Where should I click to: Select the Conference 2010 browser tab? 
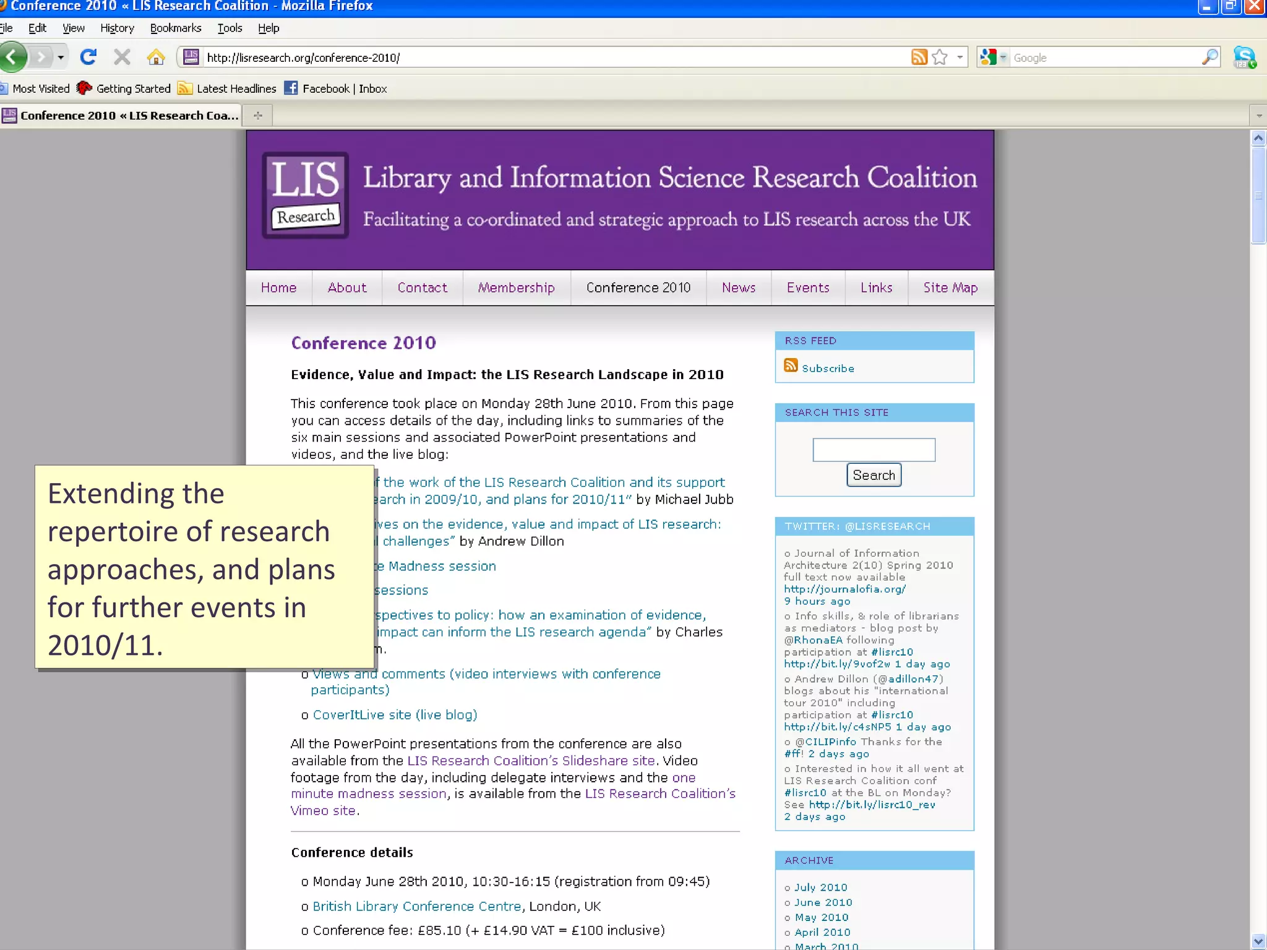click(121, 116)
